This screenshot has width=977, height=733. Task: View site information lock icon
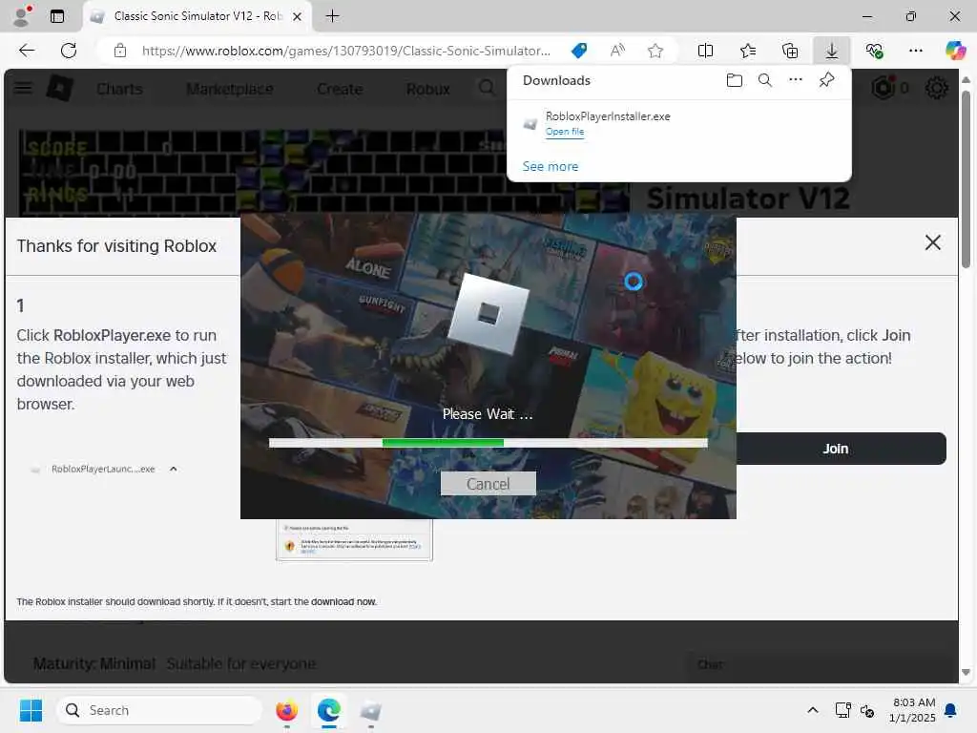click(120, 51)
